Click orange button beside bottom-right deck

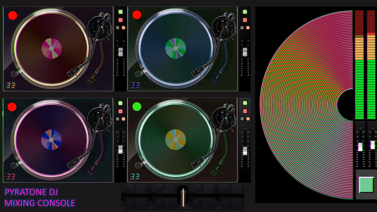click(x=248, y=119)
